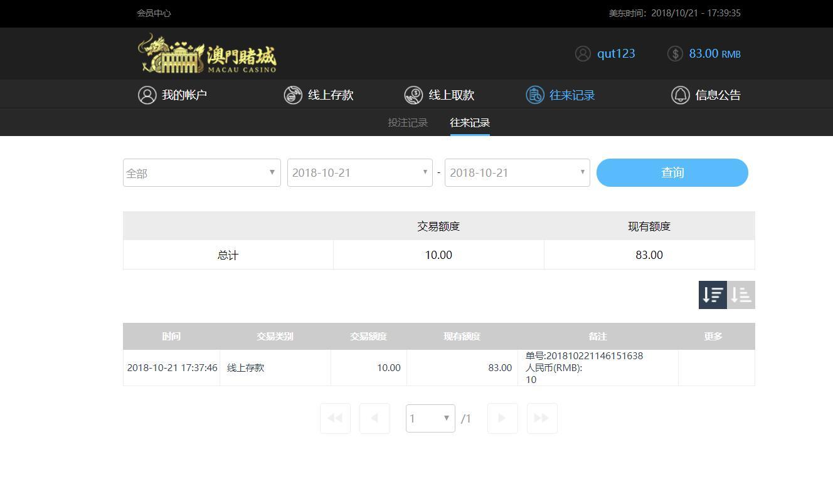Click the 线上取款 withdrawal icon
The image size is (833, 504).
413,95
